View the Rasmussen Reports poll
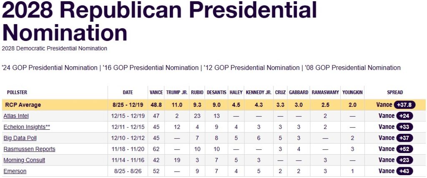427x178 pixels. coord(29,149)
